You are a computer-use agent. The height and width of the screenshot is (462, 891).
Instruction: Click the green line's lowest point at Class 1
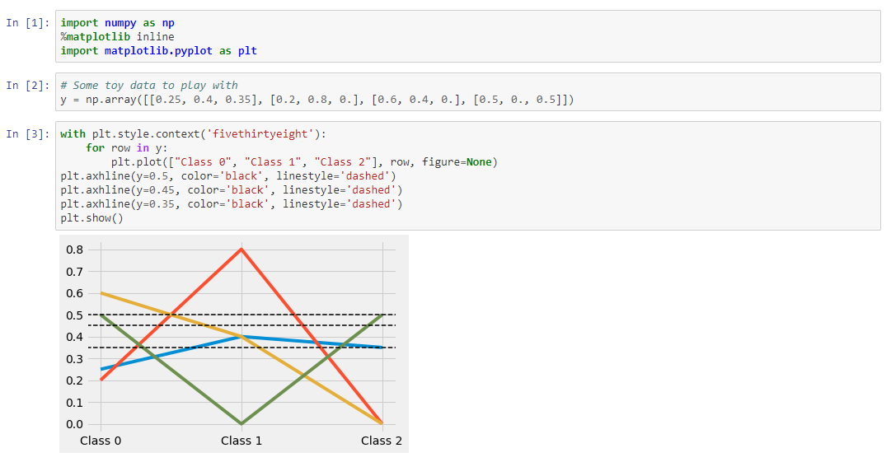tap(242, 423)
